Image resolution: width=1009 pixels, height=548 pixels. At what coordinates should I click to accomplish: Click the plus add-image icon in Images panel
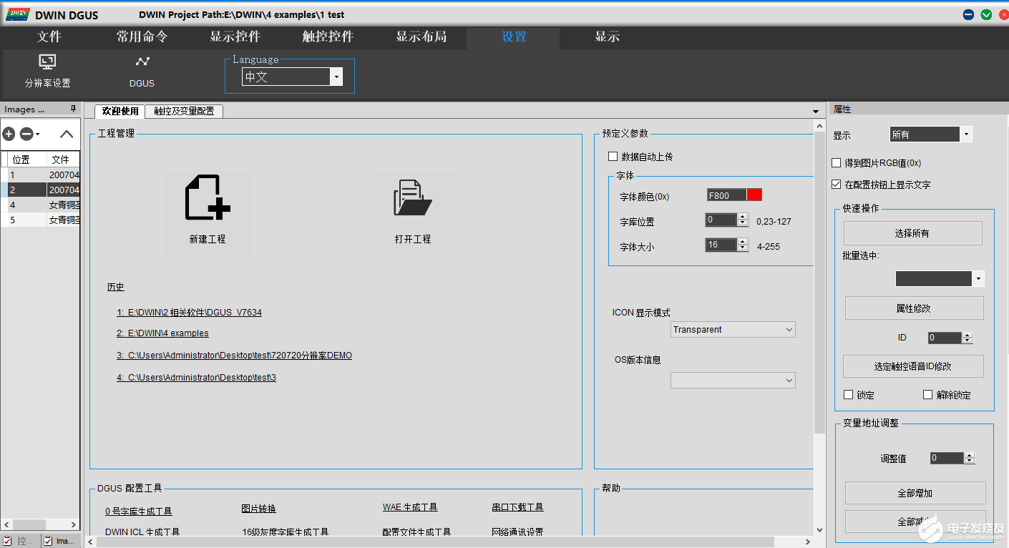9,134
